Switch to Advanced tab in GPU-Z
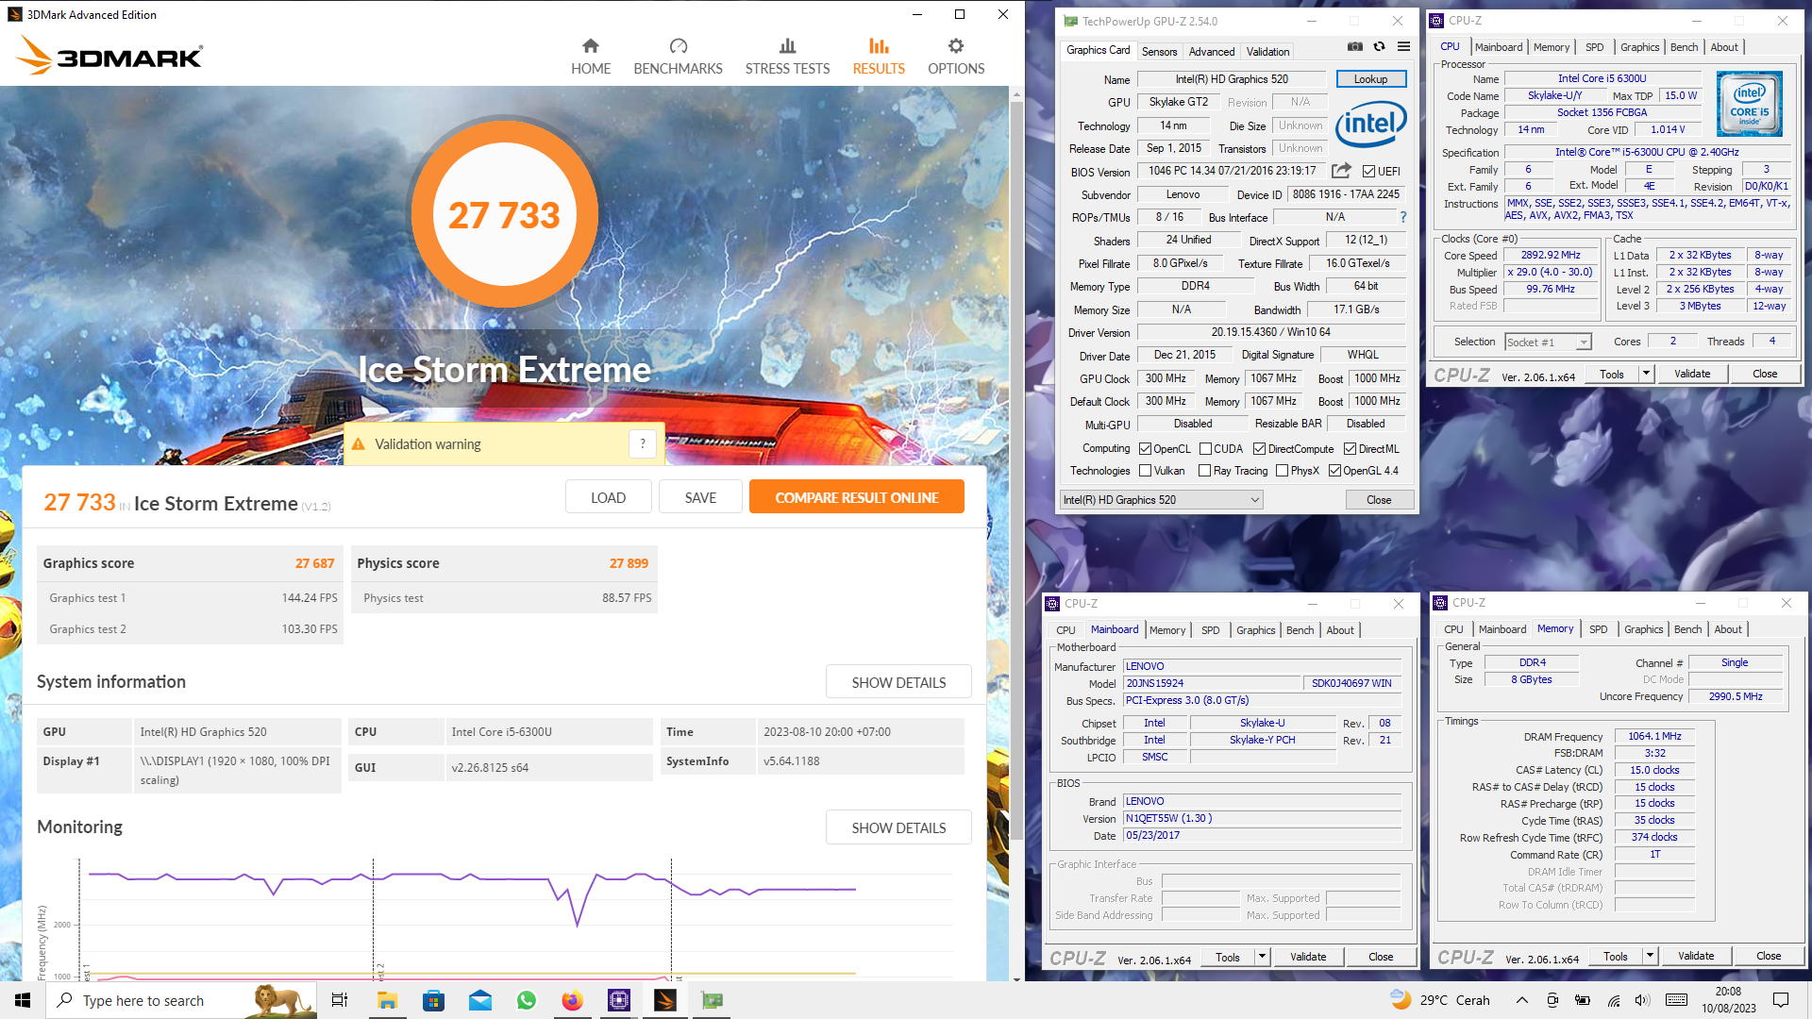This screenshot has width=1812, height=1019. point(1211,52)
